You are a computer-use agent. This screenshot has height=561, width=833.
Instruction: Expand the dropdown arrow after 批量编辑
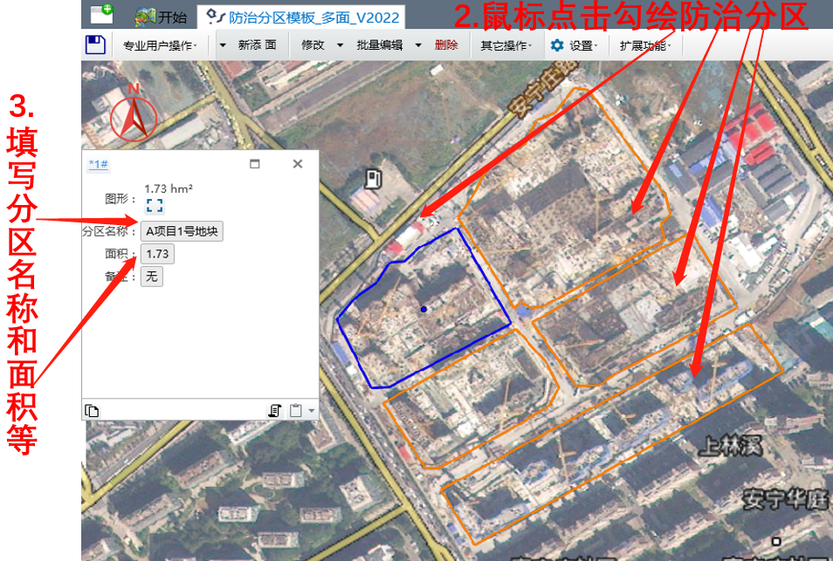coord(418,45)
